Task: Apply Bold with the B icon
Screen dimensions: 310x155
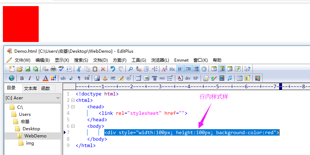Action: [x=22, y=78]
